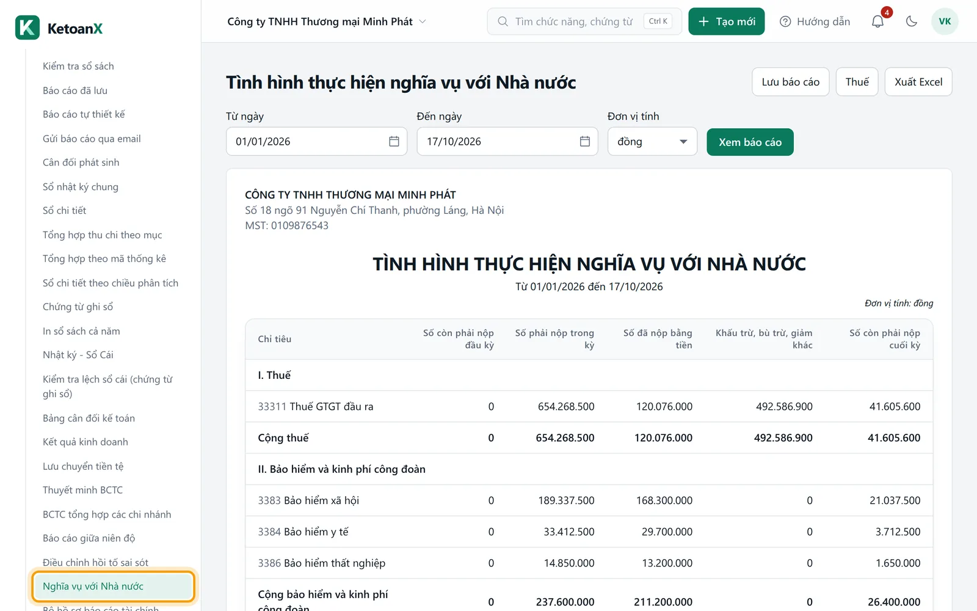Open Chứng từ ghi sổ
This screenshot has height=611, width=977.
point(78,307)
